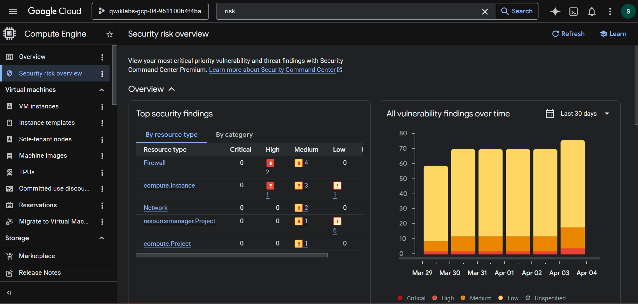
Task: Toggle the High legend series
Action: (443, 298)
